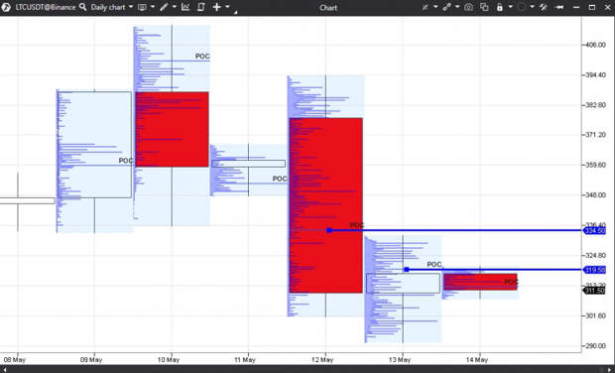Click the 406.00 price axis label

tap(595, 45)
